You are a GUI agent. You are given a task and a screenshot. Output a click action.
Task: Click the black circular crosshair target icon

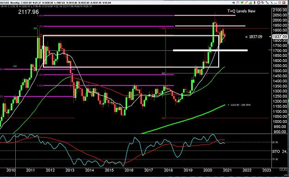point(258,3)
